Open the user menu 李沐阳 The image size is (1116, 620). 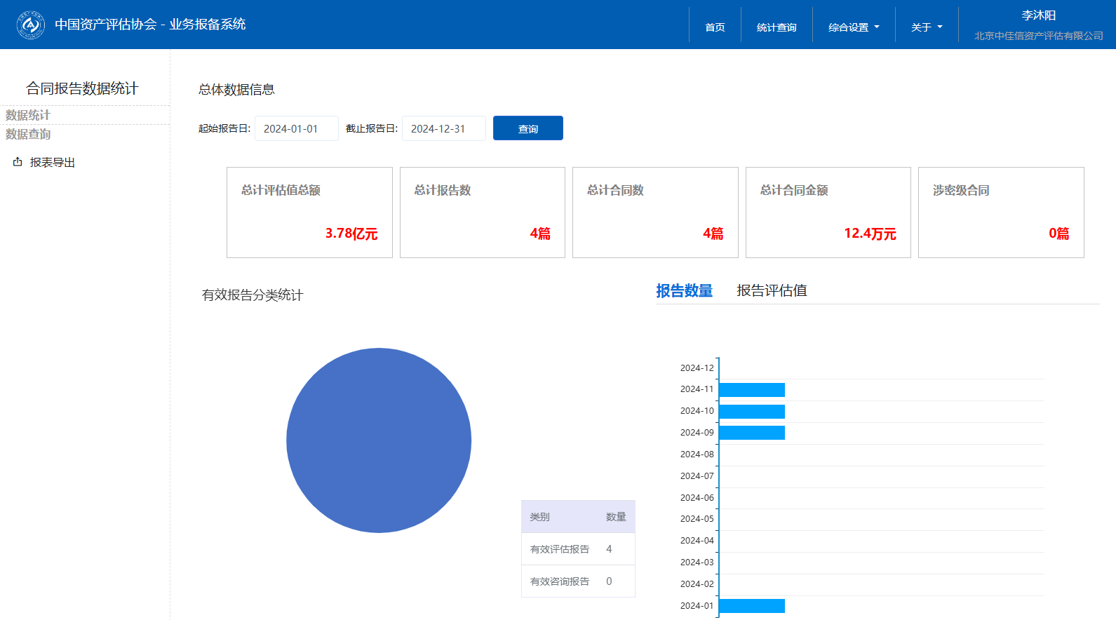click(x=1038, y=15)
